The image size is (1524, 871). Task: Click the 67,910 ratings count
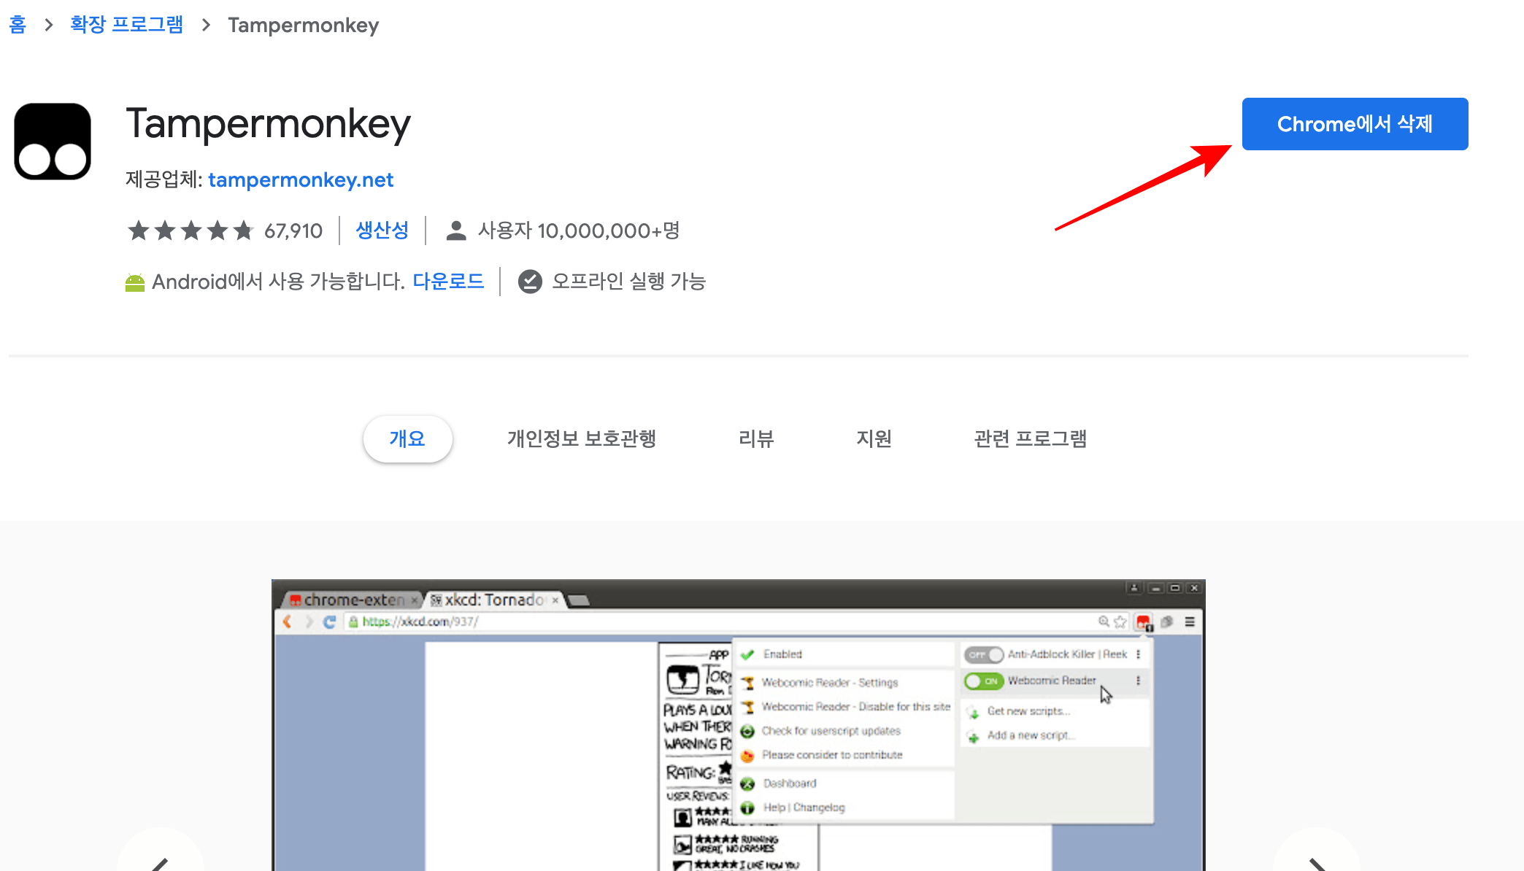(293, 231)
